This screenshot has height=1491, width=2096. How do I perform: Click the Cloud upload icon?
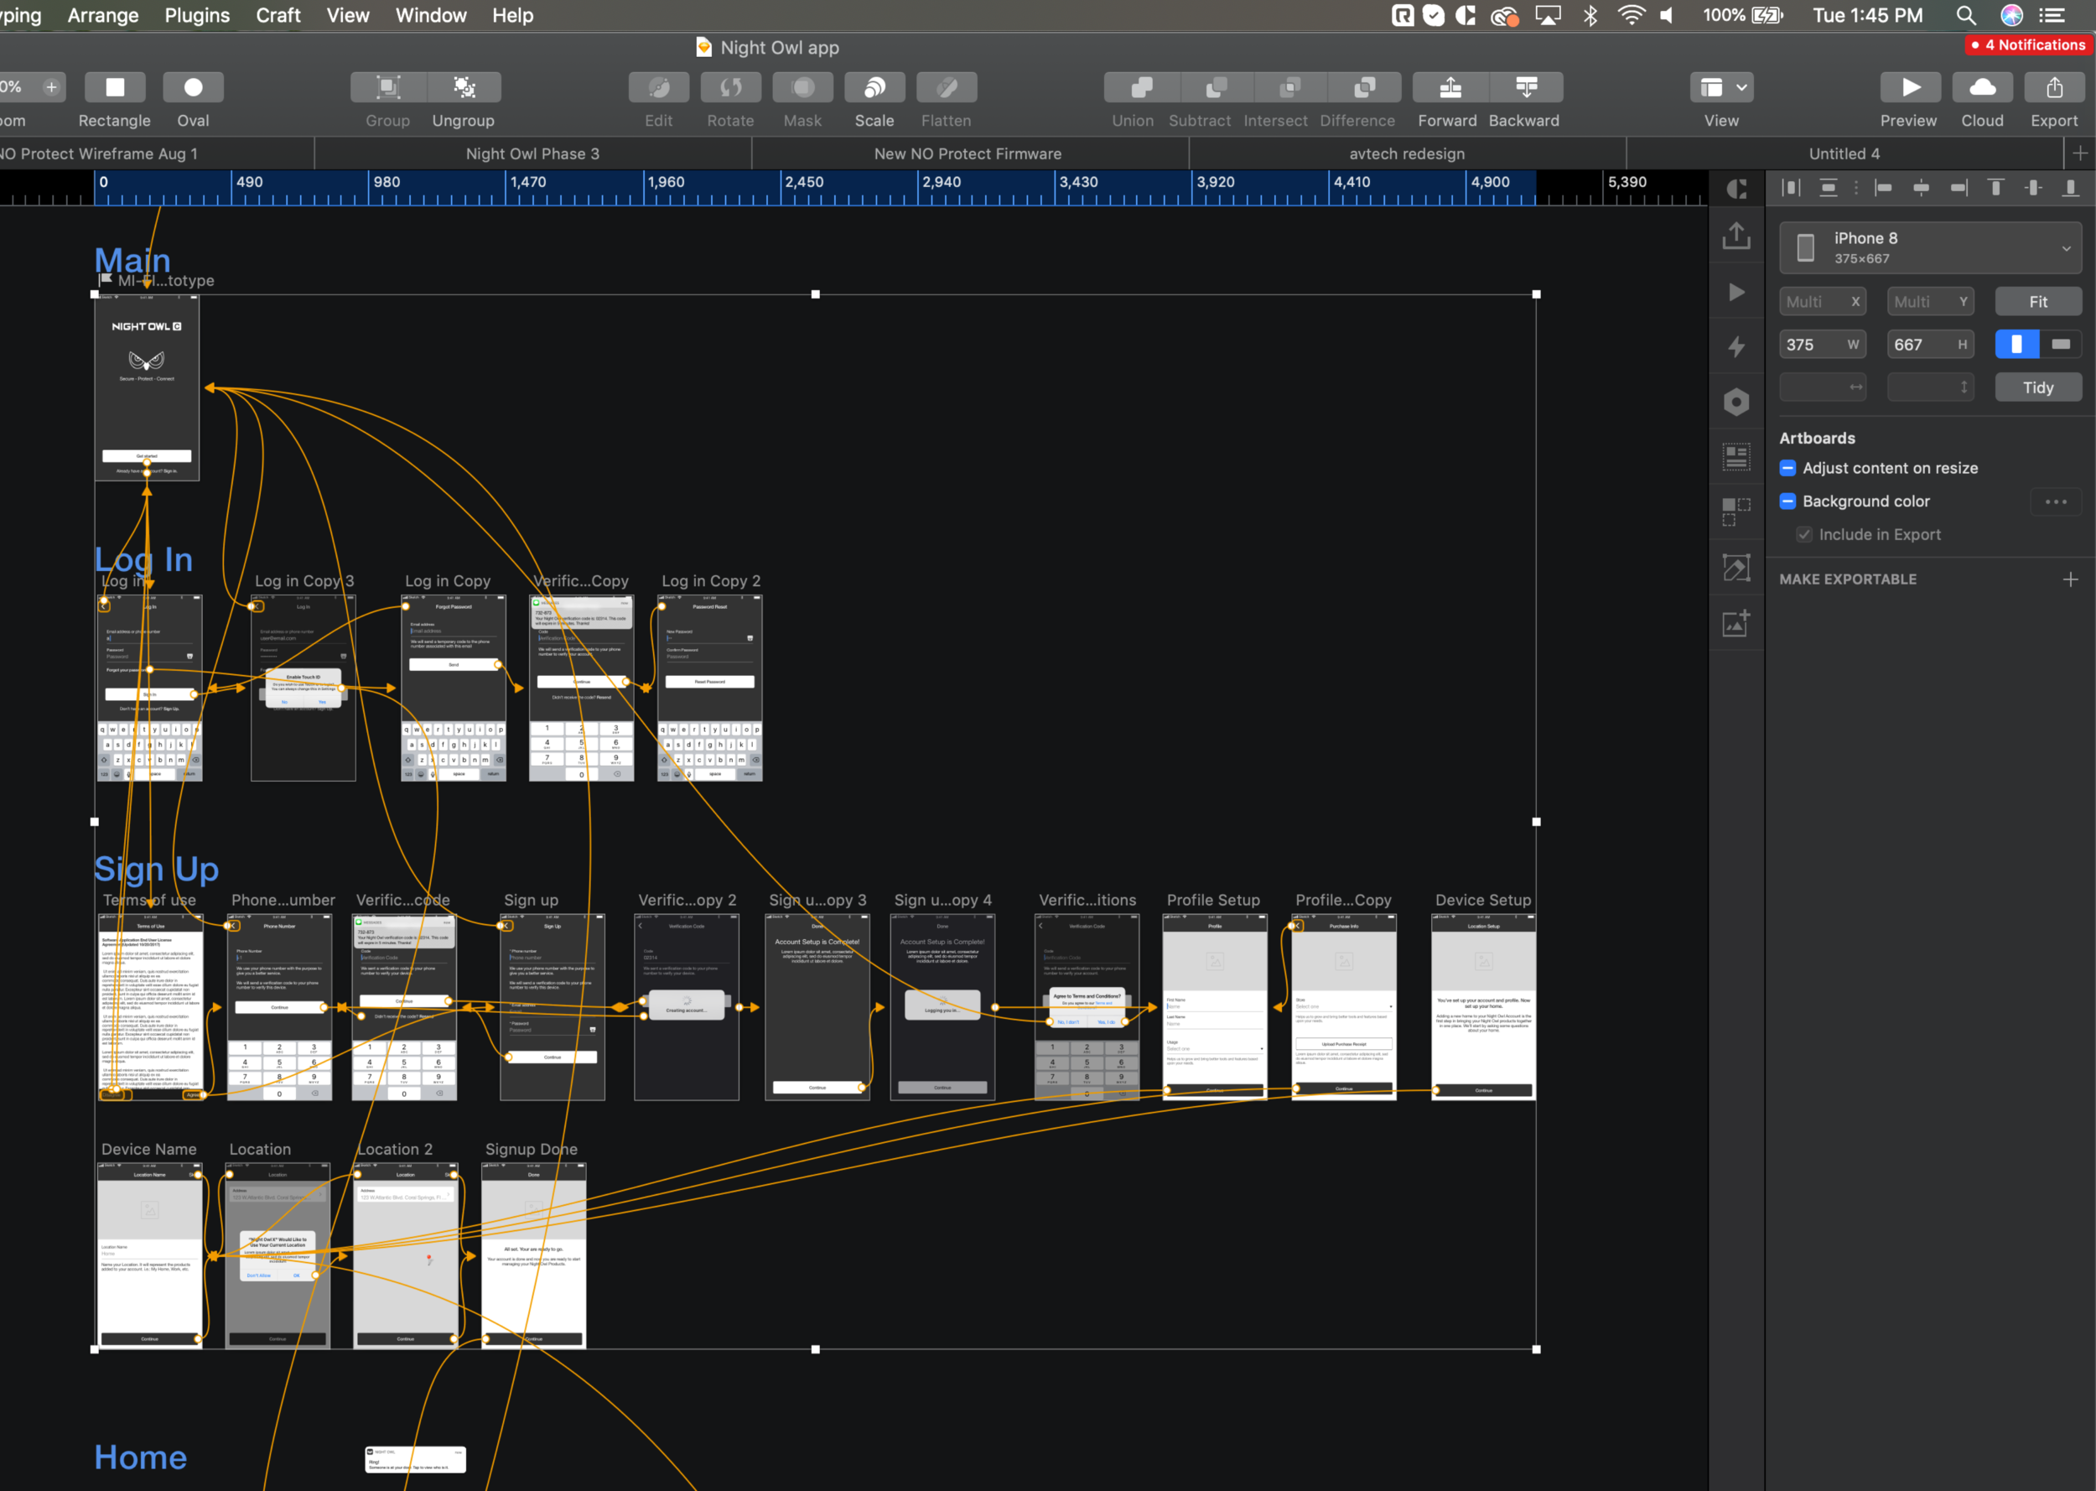[1982, 87]
